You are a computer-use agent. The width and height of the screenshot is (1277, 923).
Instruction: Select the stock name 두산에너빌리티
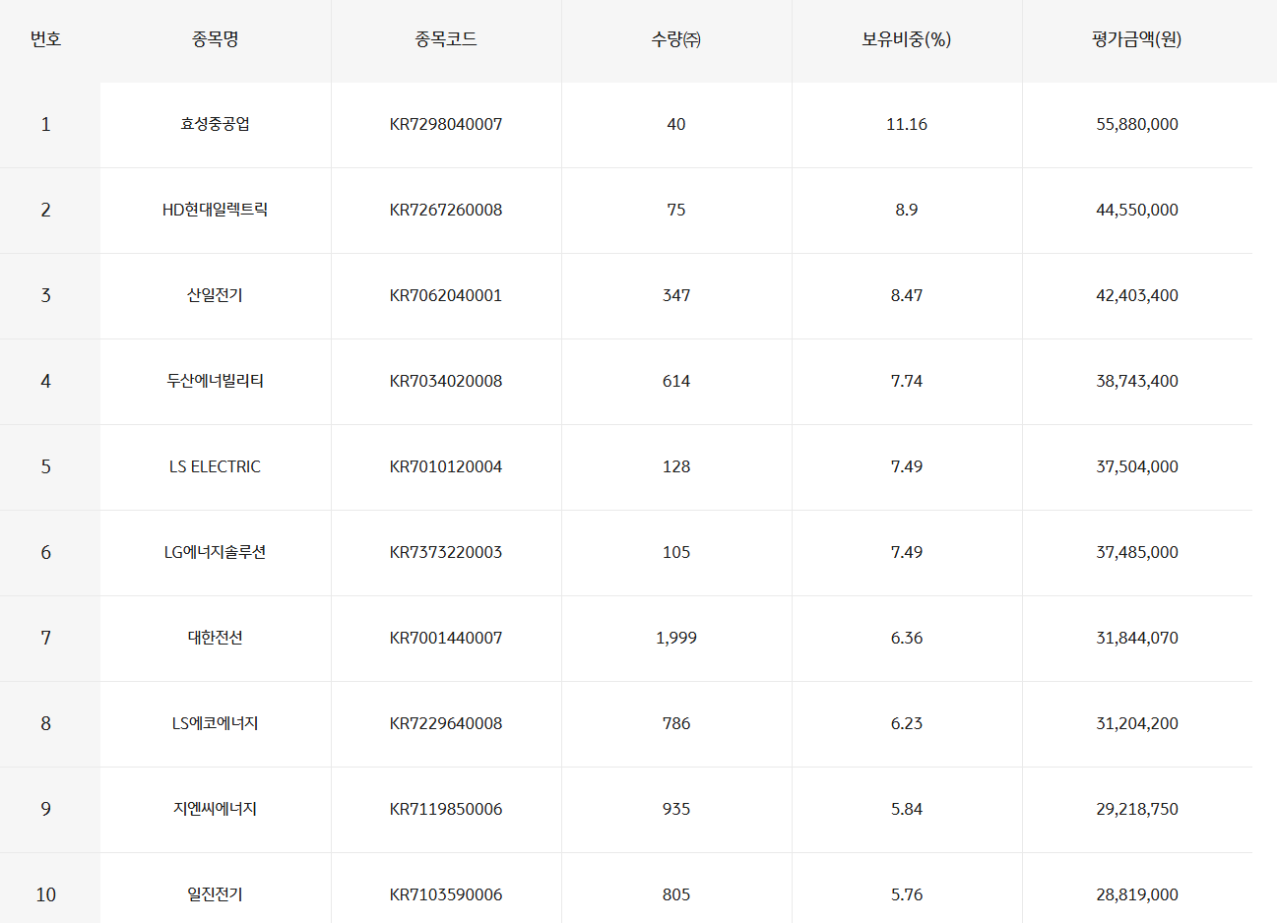(216, 381)
